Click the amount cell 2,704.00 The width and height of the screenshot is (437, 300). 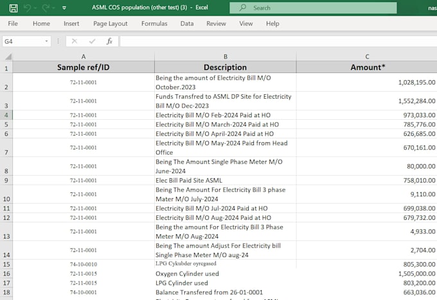367,250
